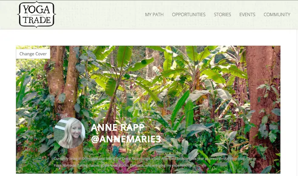Click the blank white area under the header
The width and height of the screenshot is (298, 176).
click(148, 37)
